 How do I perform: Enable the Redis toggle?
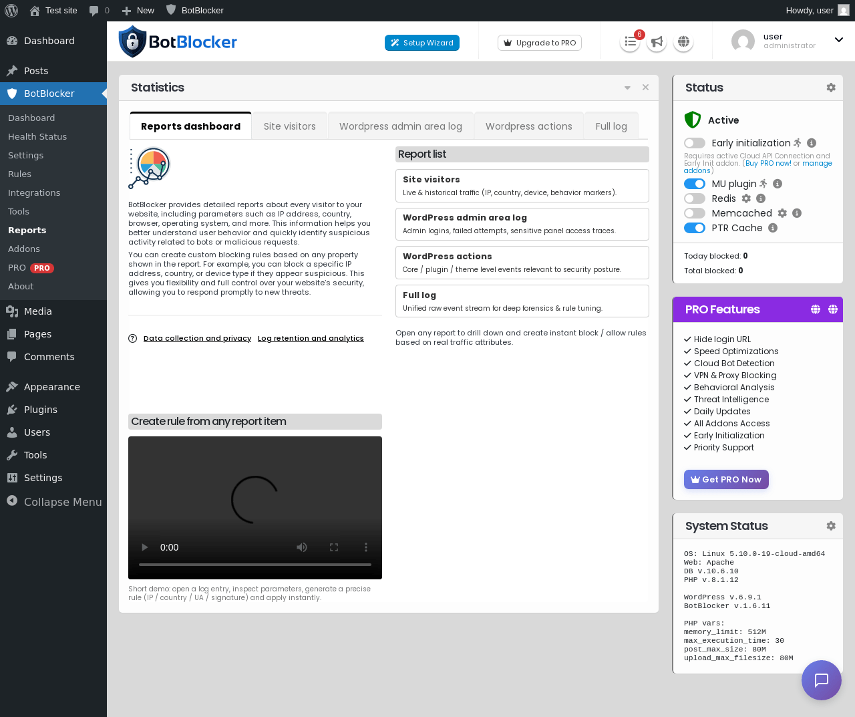(x=695, y=198)
